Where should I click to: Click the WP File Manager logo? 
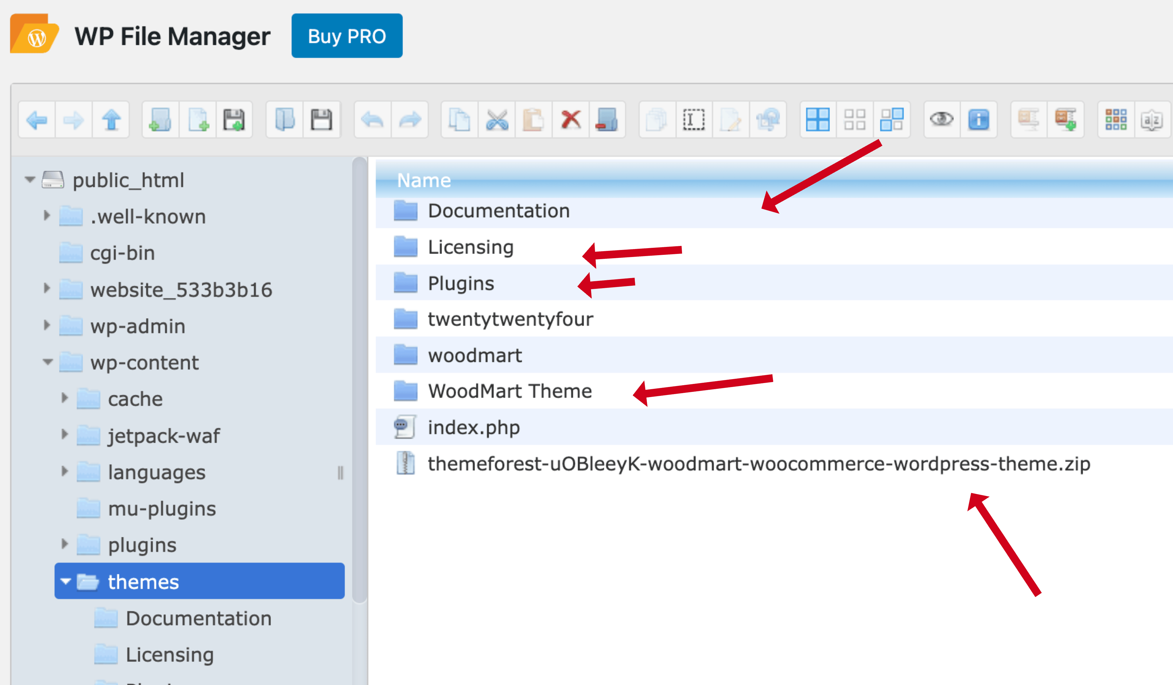pos(35,34)
